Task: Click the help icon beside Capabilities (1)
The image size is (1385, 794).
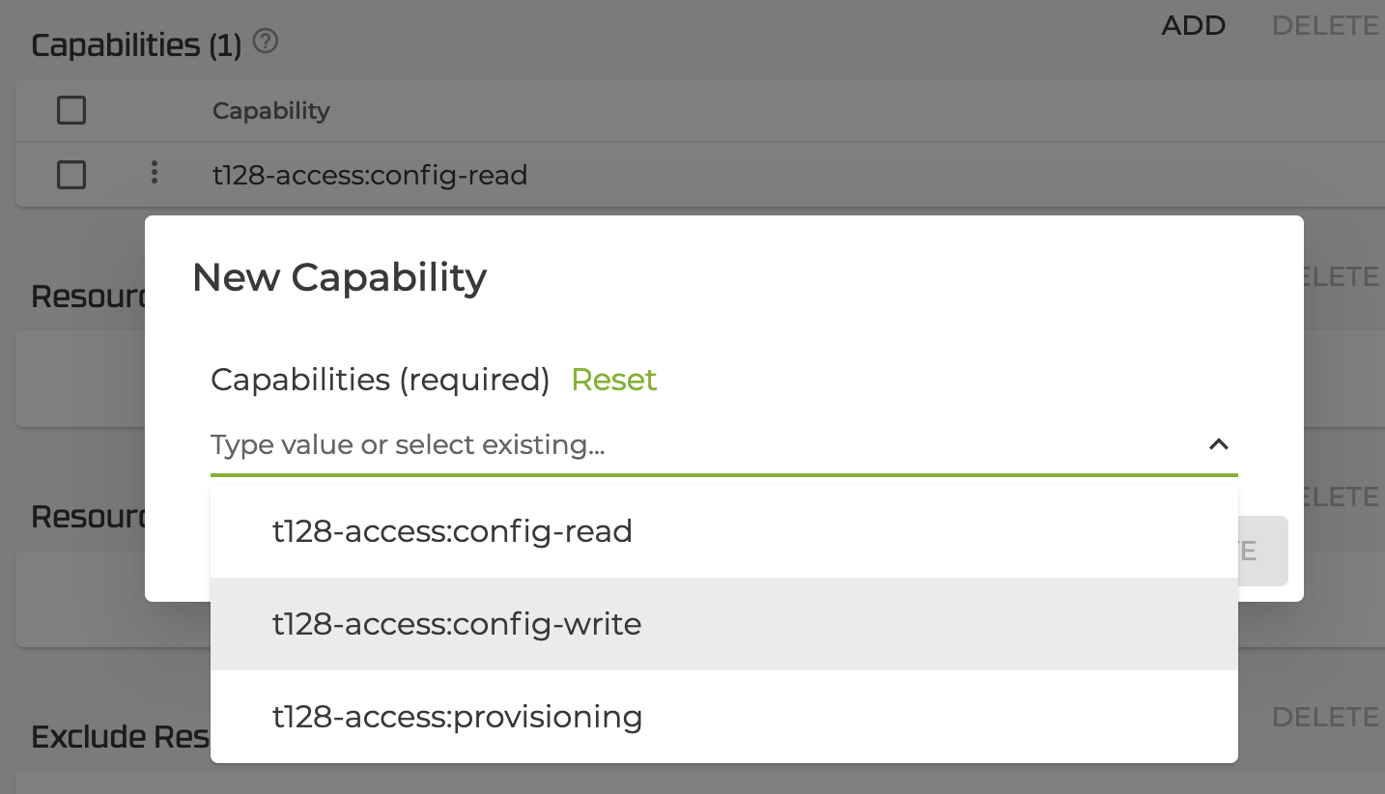Action: click(265, 42)
